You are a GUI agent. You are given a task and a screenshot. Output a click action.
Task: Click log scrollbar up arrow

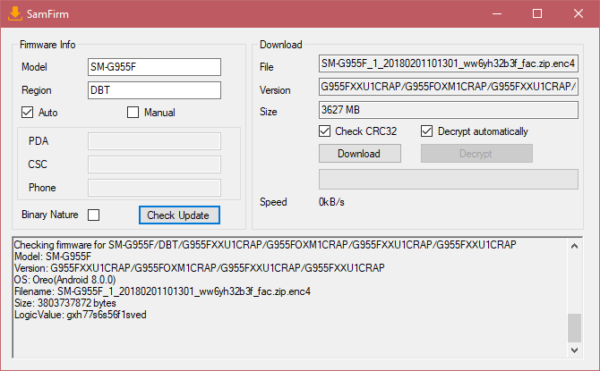574,246
